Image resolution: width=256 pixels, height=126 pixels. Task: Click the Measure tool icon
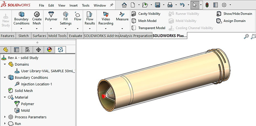coord(122,14)
